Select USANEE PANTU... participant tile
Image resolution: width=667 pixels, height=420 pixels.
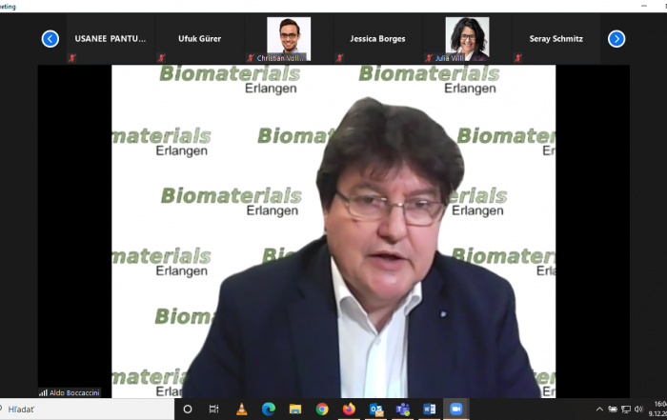111,39
